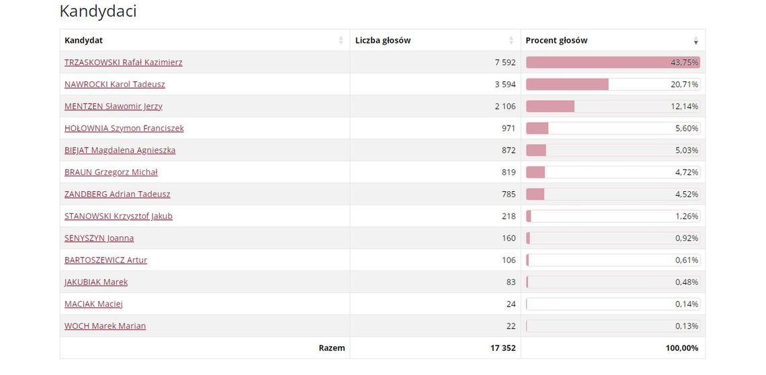This screenshot has width=766, height=375.
Task: Select BRAUN Grzegorz Michał link
Action: [111, 172]
